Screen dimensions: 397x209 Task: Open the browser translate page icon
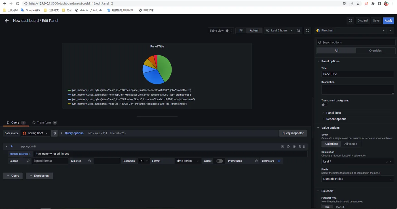[x=345, y=4]
